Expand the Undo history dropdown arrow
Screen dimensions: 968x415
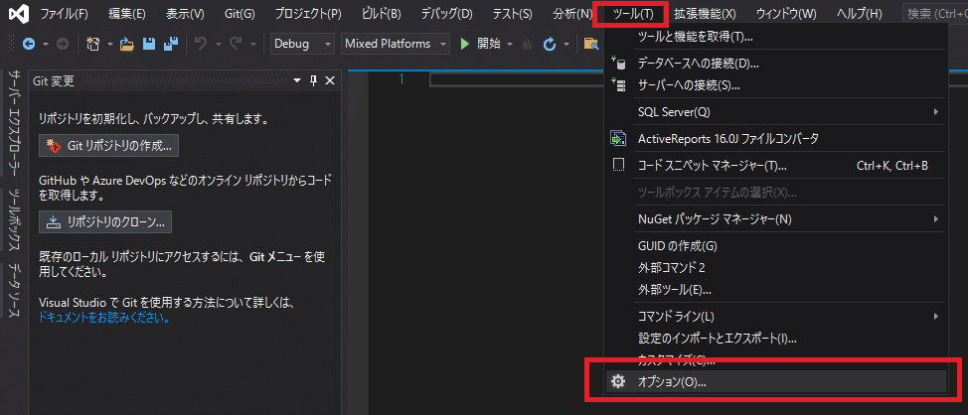click(x=217, y=44)
